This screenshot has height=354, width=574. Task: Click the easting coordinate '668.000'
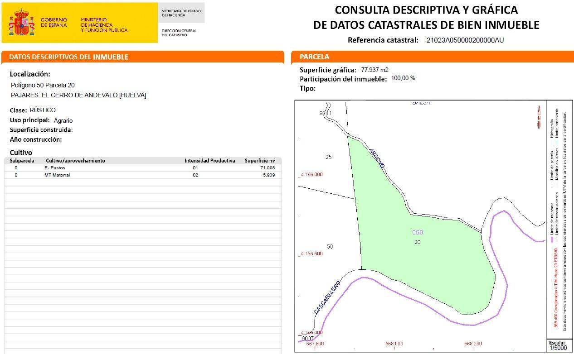394,344
